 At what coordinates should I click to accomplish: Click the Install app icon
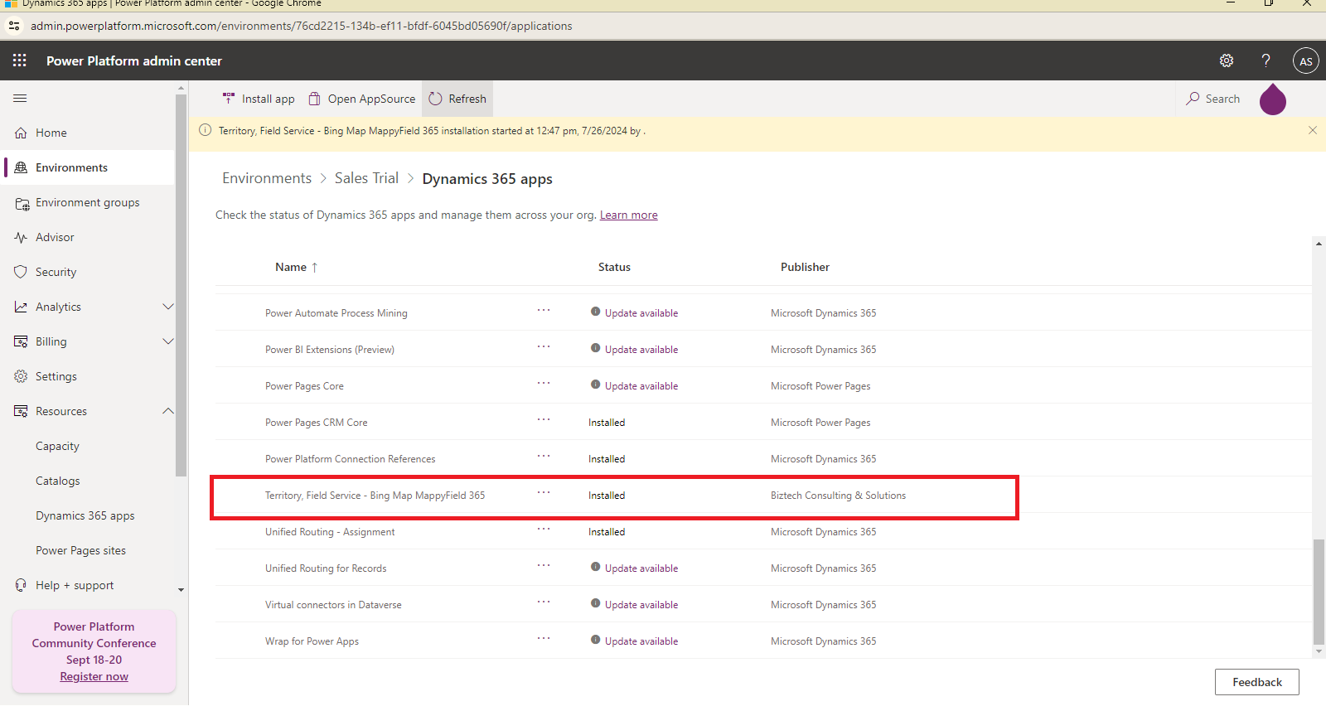229,99
